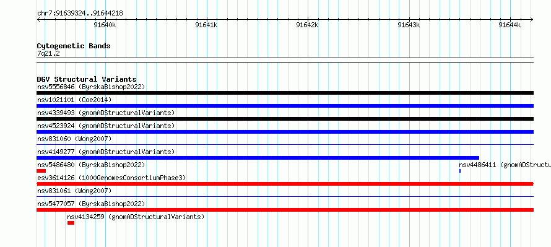Click the short red bar under nsv5486480
Viewport: 551px width, 247px height.
click(x=41, y=171)
